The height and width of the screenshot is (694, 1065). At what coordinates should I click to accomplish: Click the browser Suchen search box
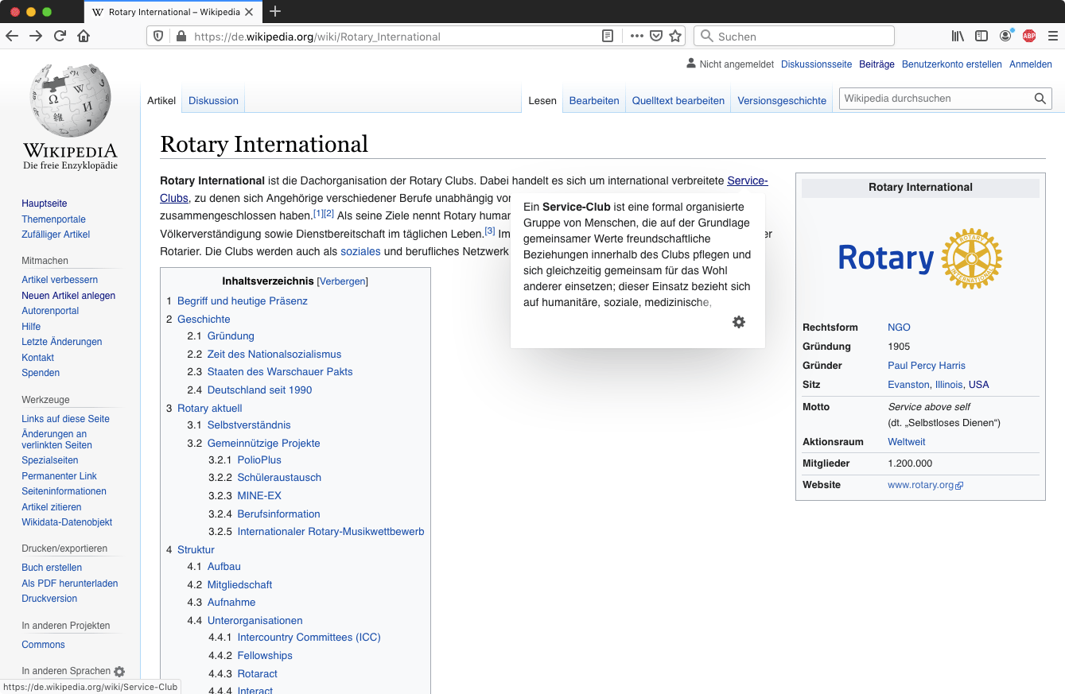794,36
